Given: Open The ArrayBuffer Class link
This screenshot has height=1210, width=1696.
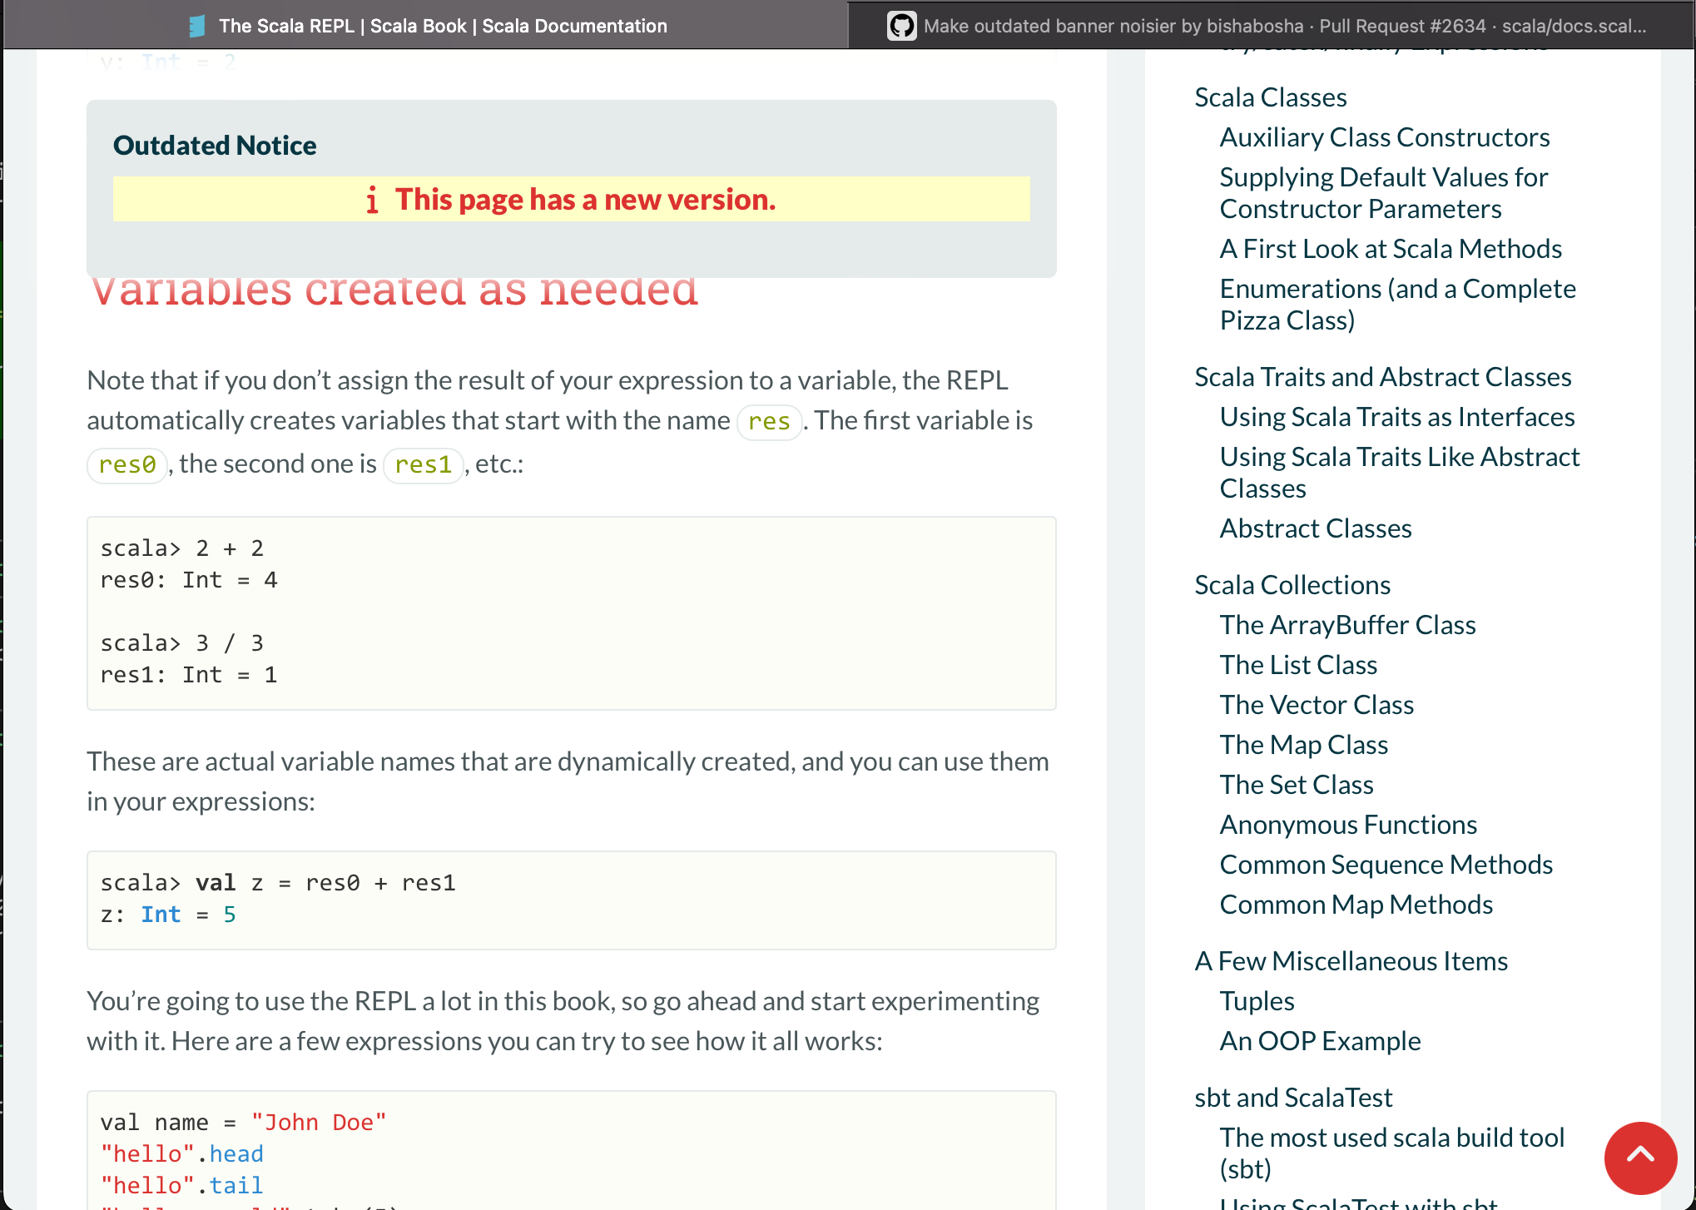Looking at the screenshot, I should click(x=1347, y=625).
